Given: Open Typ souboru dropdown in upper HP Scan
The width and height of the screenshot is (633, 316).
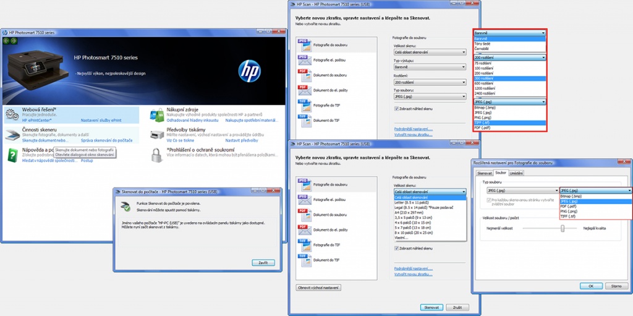Looking at the screenshot, I should click(x=430, y=97).
